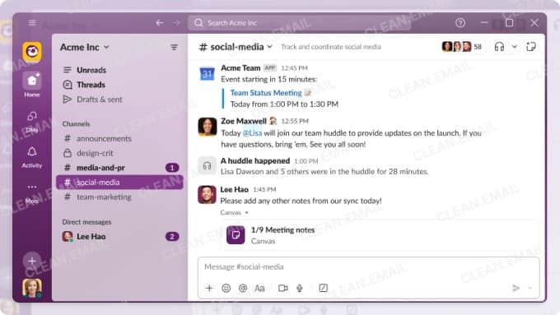Click the Message #social-media input

(x=368, y=266)
